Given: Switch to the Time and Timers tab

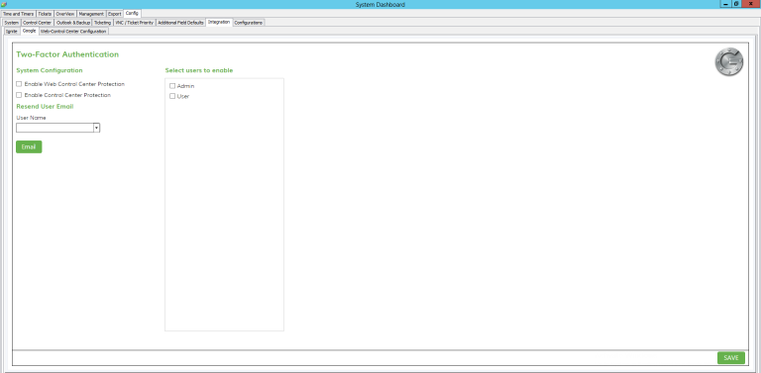Looking at the screenshot, I should [19, 14].
